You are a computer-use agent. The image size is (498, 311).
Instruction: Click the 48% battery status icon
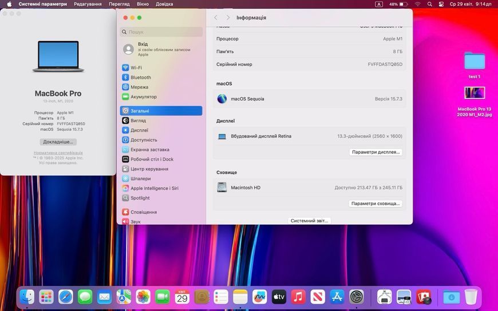pyautogui.click(x=398, y=4)
